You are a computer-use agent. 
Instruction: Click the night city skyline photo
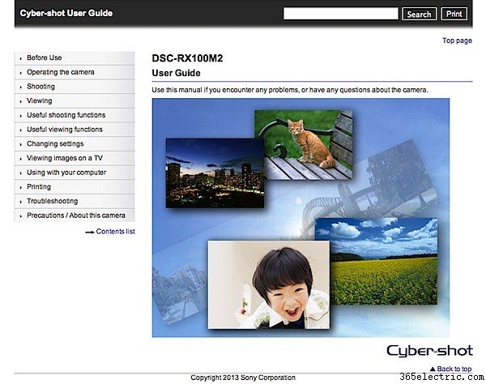tap(215, 173)
